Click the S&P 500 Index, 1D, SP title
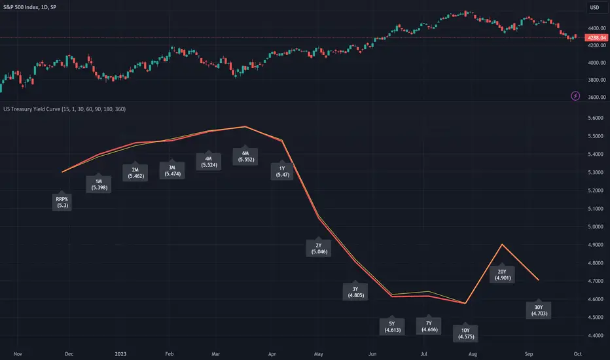610x360 pixels. coord(29,7)
